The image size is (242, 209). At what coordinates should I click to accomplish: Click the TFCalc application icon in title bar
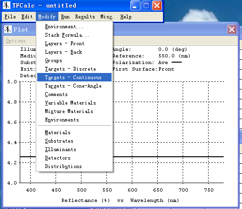coord(7,5)
